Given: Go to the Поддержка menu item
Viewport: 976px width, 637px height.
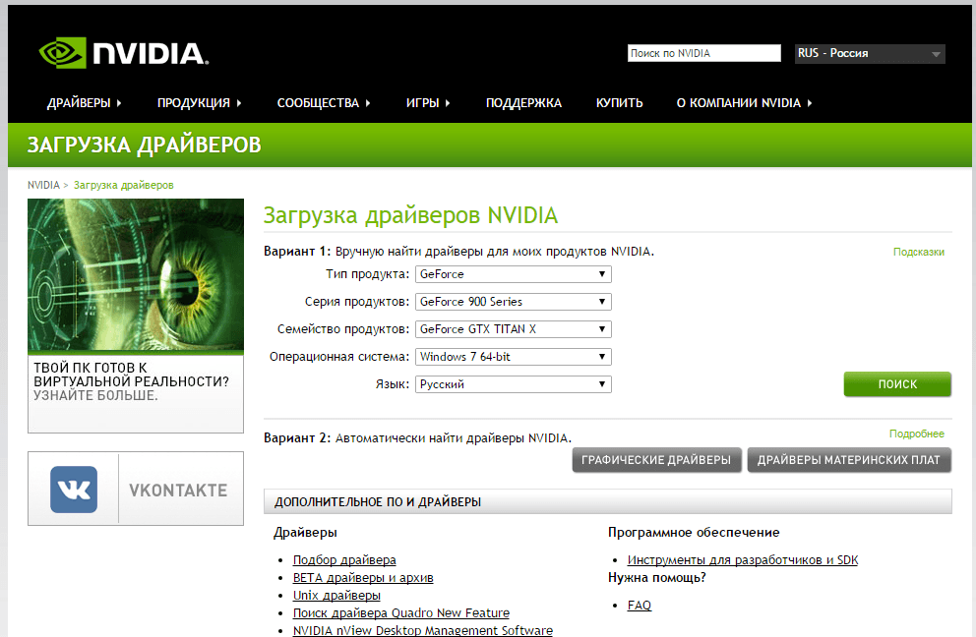Looking at the screenshot, I should tap(523, 103).
